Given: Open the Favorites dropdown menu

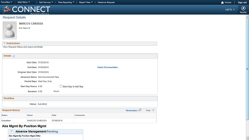Looking at the screenshot, I should click(x=7, y=2).
